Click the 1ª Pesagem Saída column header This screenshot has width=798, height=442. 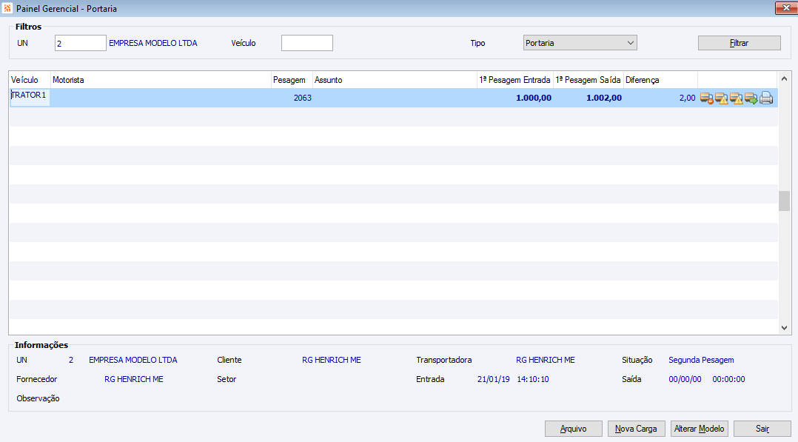pos(589,80)
